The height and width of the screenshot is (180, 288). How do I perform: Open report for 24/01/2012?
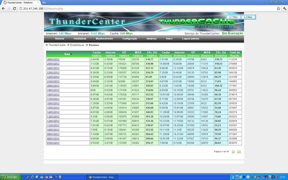tap(53, 68)
